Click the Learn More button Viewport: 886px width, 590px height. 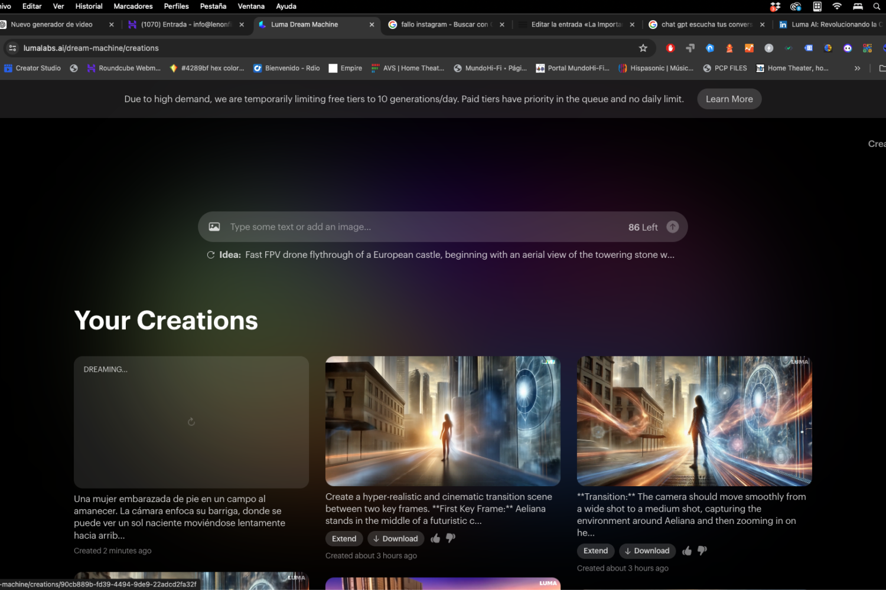coord(729,99)
